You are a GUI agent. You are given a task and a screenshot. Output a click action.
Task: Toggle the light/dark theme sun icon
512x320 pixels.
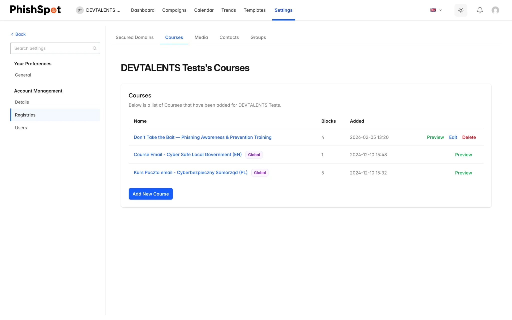(x=461, y=10)
